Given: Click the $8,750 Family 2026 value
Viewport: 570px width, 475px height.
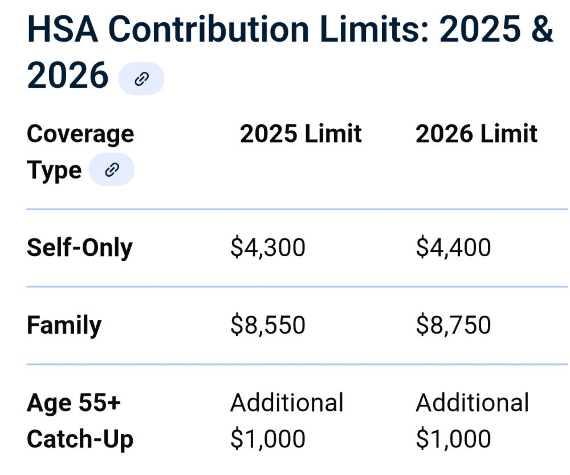Looking at the screenshot, I should click(453, 326).
